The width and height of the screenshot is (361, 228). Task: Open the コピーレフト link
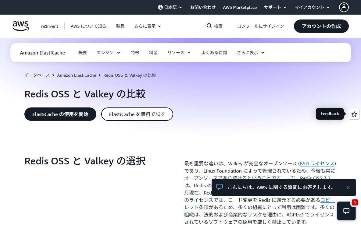pyautogui.click(x=328, y=200)
